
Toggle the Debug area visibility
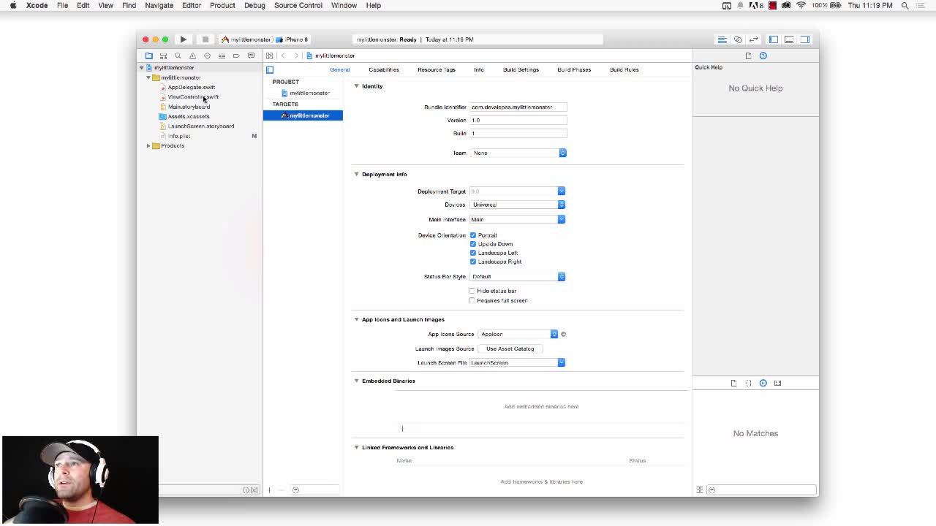(789, 39)
